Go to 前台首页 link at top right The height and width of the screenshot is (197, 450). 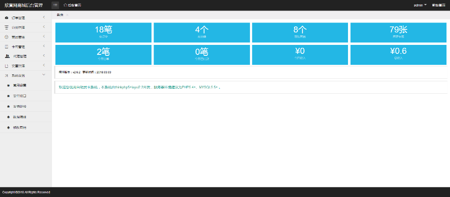pyautogui.click(x=438, y=5)
